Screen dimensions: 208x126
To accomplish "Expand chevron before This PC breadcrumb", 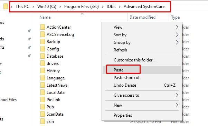I will pyautogui.click(x=11, y=7).
